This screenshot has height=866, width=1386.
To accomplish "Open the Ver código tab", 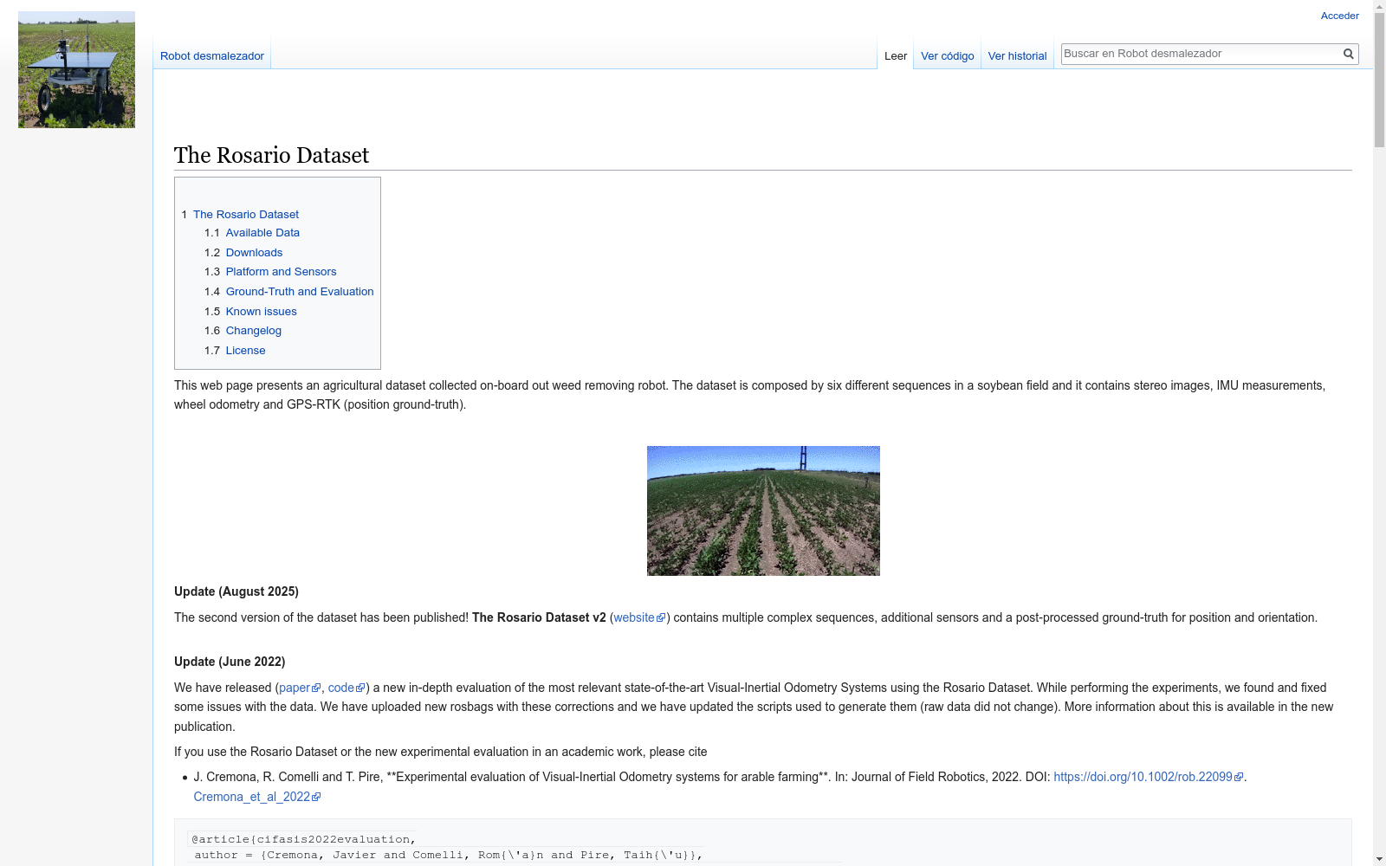I will tap(947, 55).
